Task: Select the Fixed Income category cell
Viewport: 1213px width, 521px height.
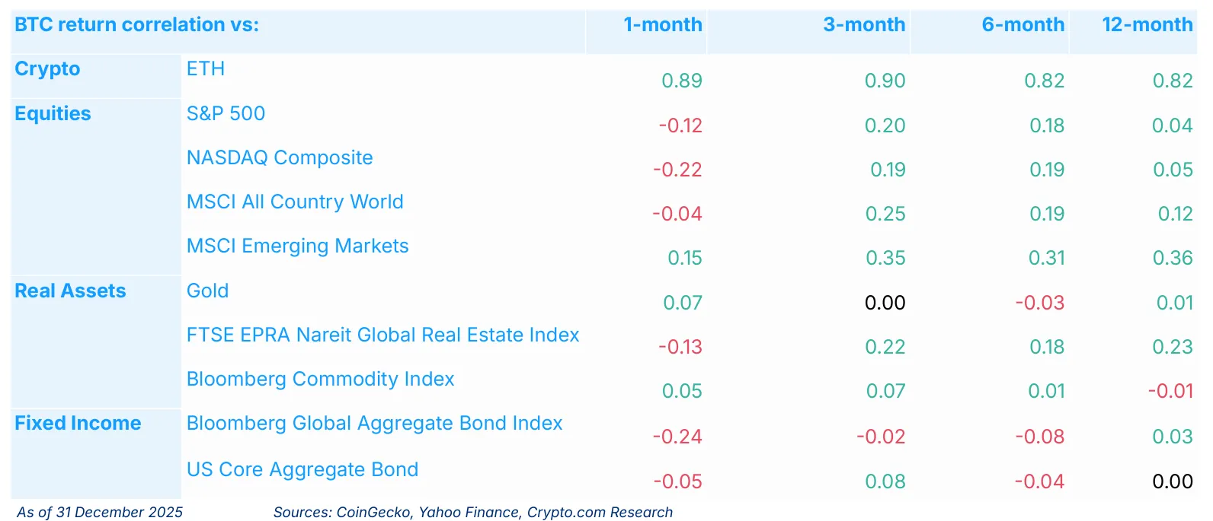Action: click(x=78, y=424)
